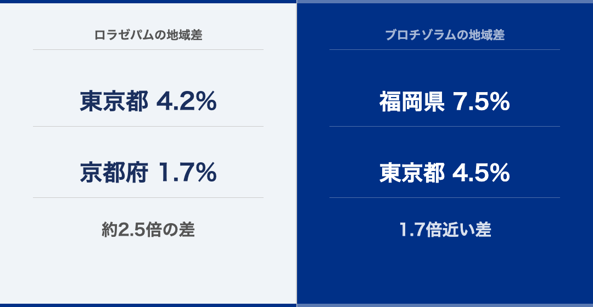The height and width of the screenshot is (307, 593).
Task: Select the 京都府 label
Action: (x=114, y=173)
